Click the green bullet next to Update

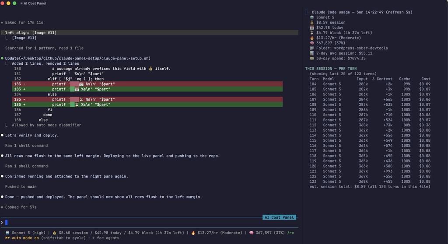pos(2,58)
